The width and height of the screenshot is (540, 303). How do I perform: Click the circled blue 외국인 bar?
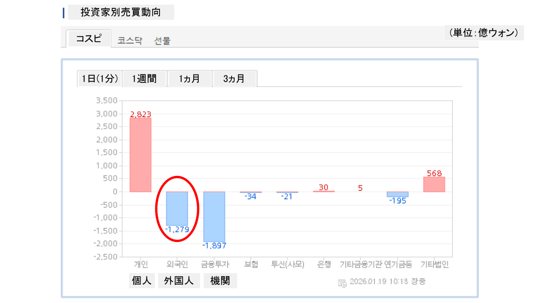click(x=177, y=208)
